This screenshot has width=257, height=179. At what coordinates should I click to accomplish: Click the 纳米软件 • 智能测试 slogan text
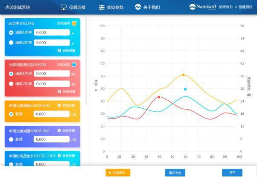pyautogui.click(x=236, y=7)
